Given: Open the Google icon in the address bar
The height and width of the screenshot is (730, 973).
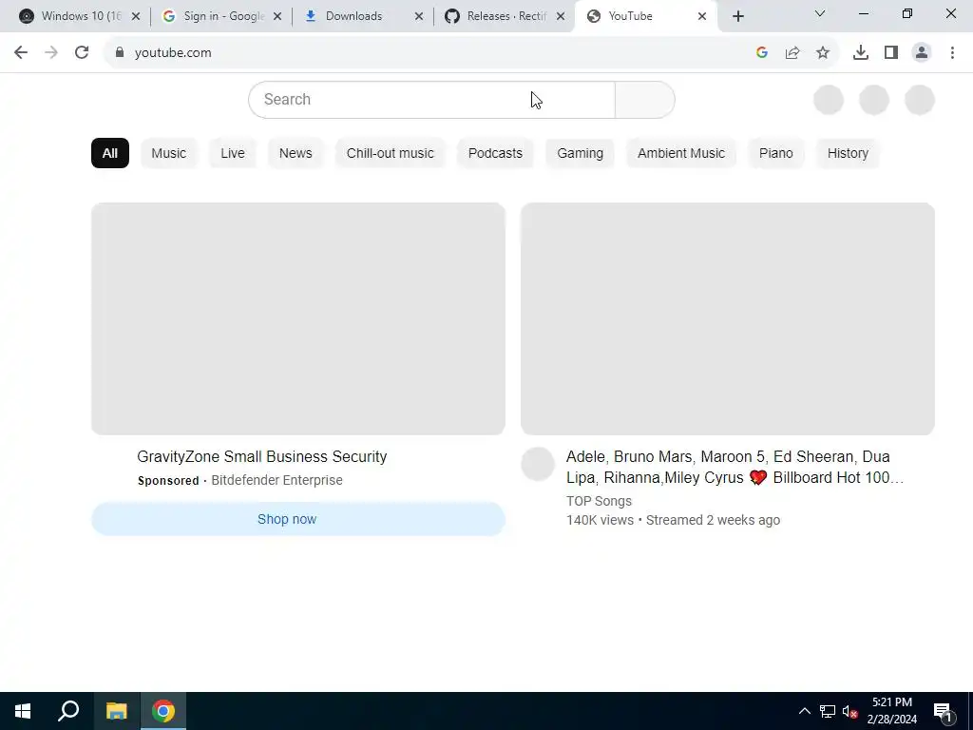Looking at the screenshot, I should click(x=762, y=53).
